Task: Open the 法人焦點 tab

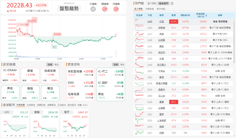Action: click(138, 9)
